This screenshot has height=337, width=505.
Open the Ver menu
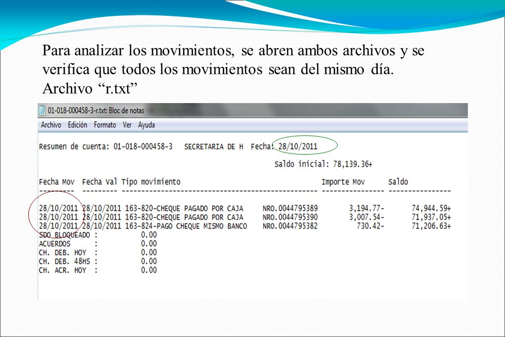tap(127, 125)
